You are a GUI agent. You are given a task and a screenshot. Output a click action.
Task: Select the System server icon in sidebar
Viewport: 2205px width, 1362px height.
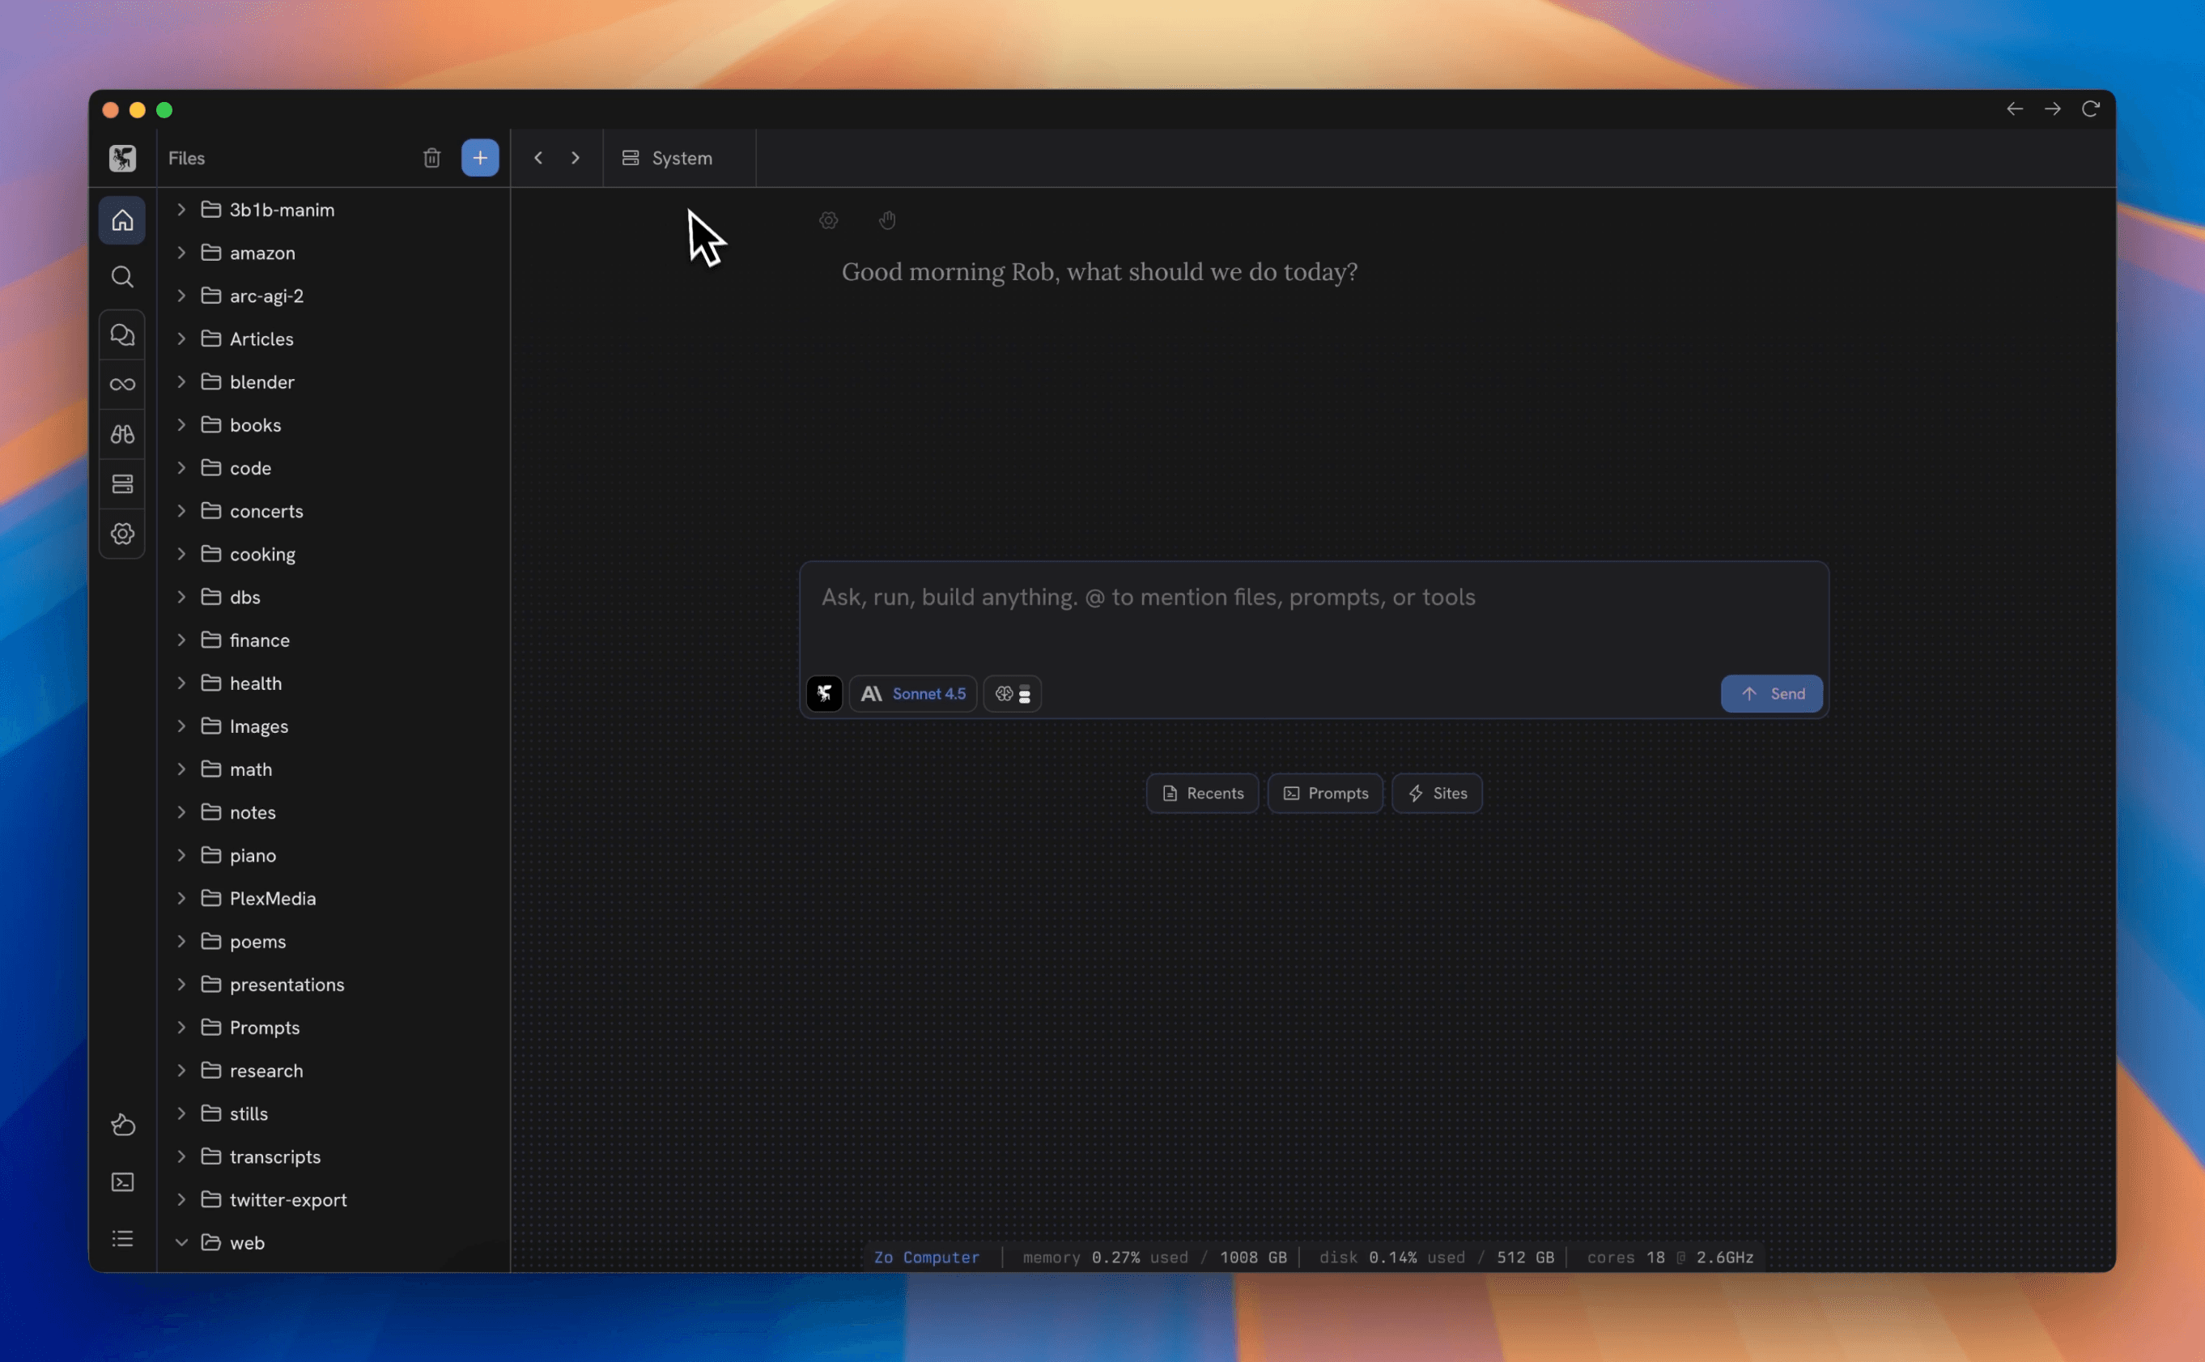(x=122, y=483)
